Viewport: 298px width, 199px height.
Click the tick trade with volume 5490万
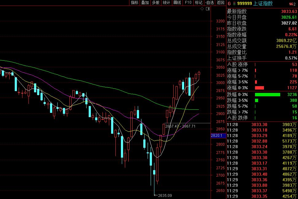pyautogui.click(x=289, y=191)
